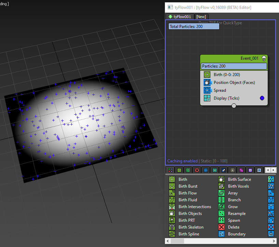
Task: Open the blue scatter operator category tab
Action: coord(206,170)
